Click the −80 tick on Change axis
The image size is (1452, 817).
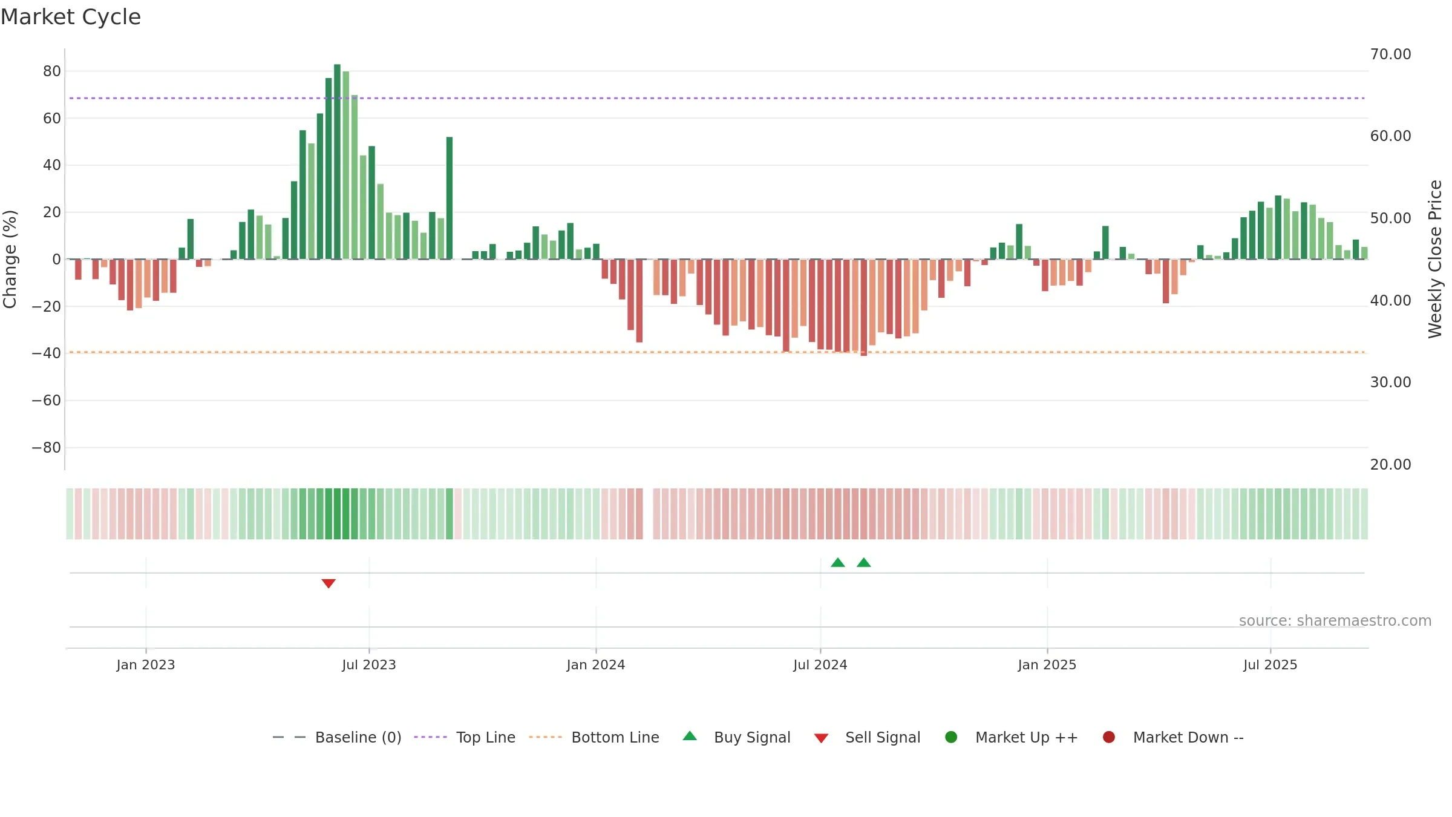(x=47, y=448)
